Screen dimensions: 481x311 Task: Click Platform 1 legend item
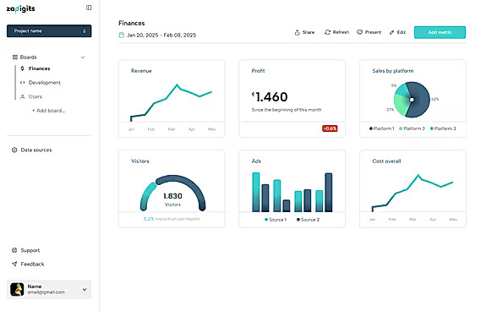point(382,128)
